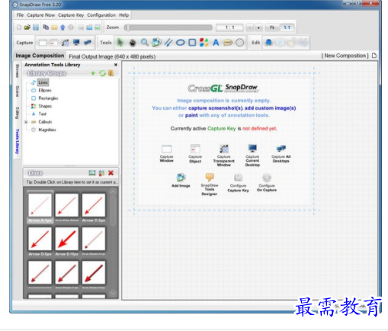Select Capture Transparent Window toolbar icon

point(65,43)
